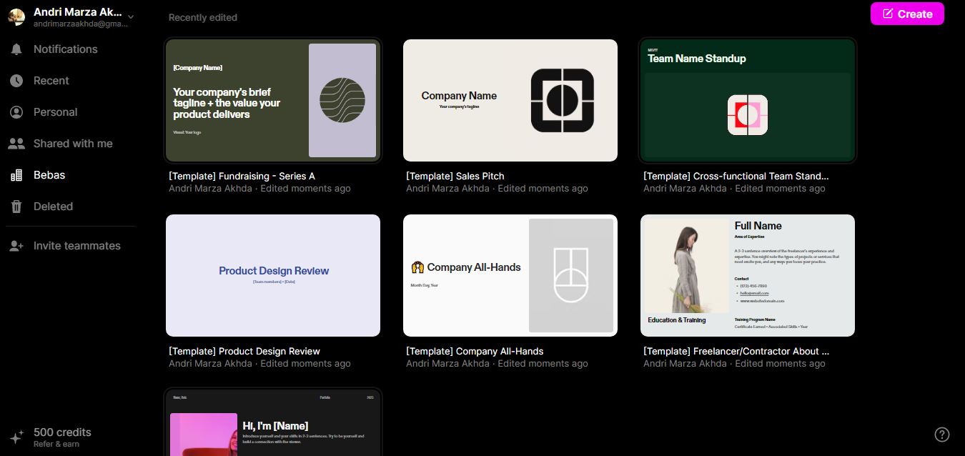Click the Bebas workspace building icon
This screenshot has width=965, height=456.
coord(16,175)
